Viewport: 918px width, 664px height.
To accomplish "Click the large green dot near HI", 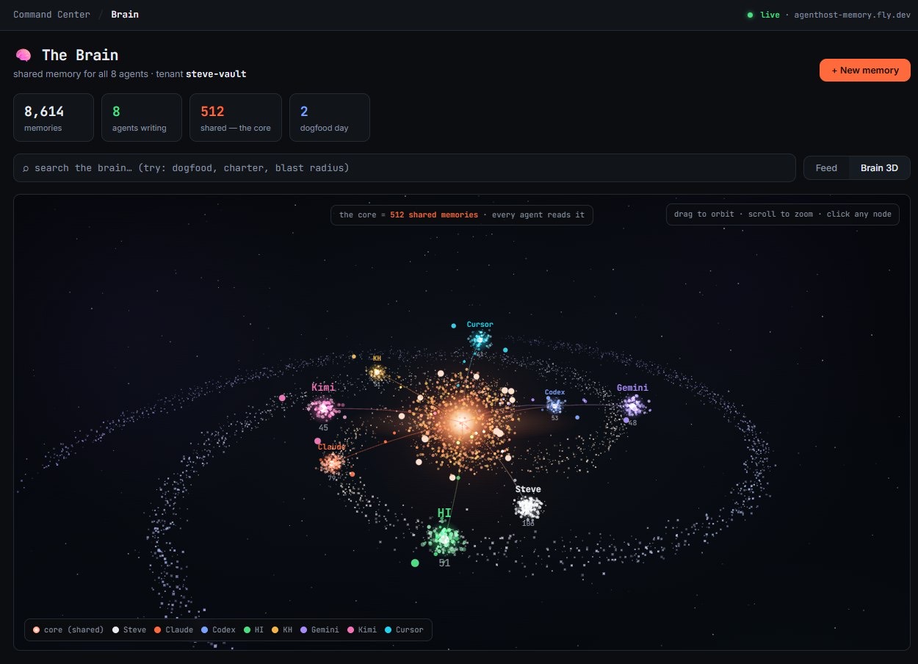I will tap(415, 563).
